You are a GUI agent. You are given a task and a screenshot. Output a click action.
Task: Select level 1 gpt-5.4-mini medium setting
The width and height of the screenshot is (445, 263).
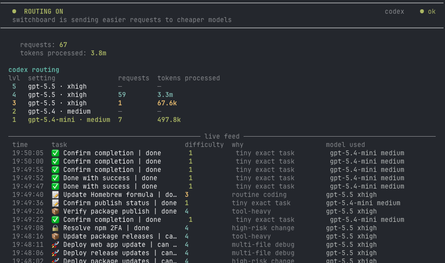point(69,120)
